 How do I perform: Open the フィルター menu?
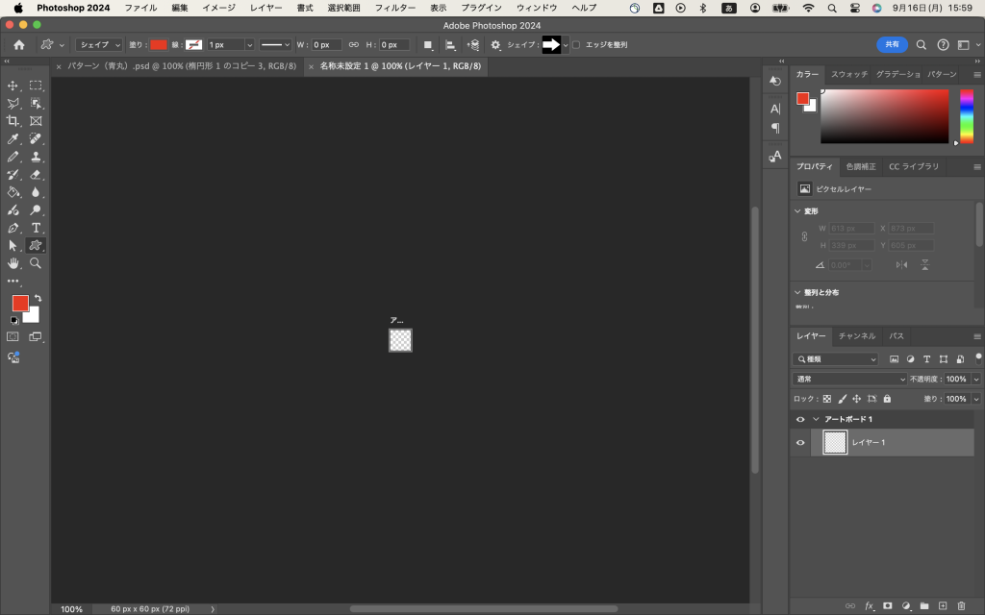[394, 8]
